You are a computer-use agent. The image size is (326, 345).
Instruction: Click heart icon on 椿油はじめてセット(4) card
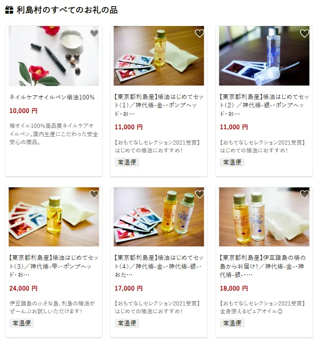tap(200, 194)
